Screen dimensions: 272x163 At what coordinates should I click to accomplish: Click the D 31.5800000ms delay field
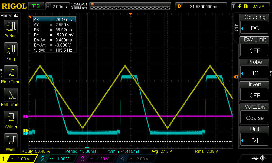[201, 6]
